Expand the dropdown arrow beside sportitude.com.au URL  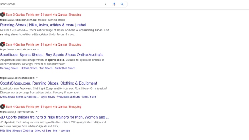point(38,49)
